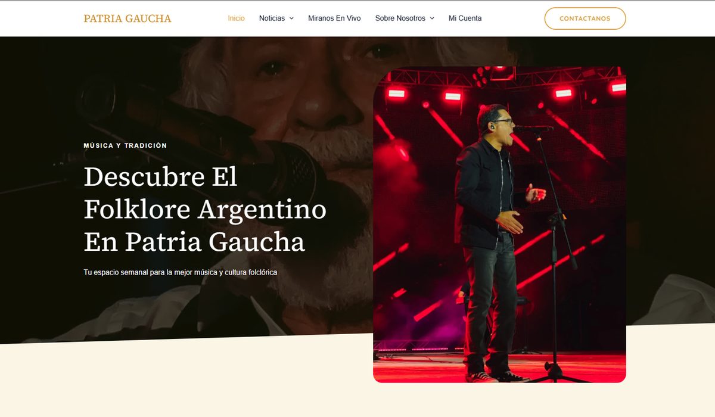This screenshot has width=715, height=417.
Task: Click the MÚSICA Y TRADICIÓN label
Action: 125,145
